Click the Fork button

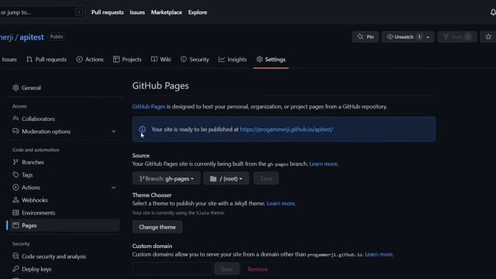coord(457,37)
